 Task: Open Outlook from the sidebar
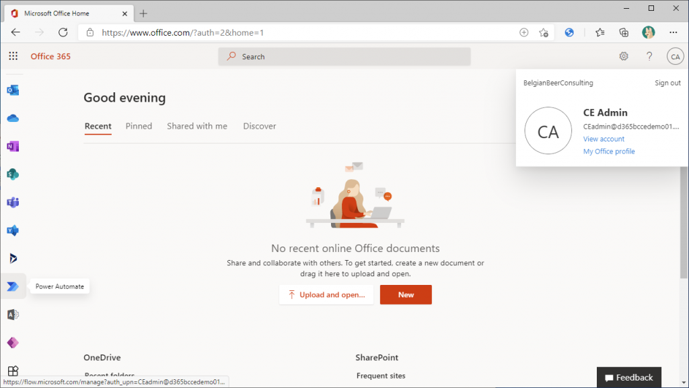click(x=13, y=90)
